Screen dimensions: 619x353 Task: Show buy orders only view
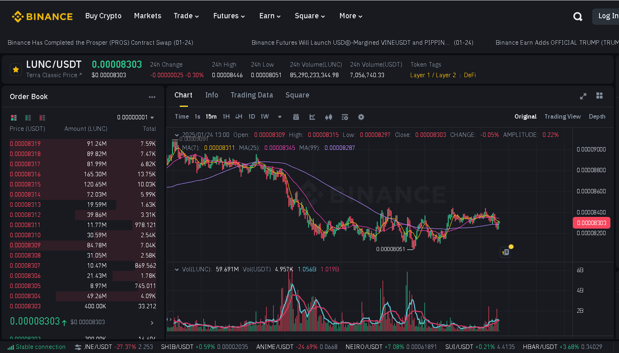[x=28, y=117]
